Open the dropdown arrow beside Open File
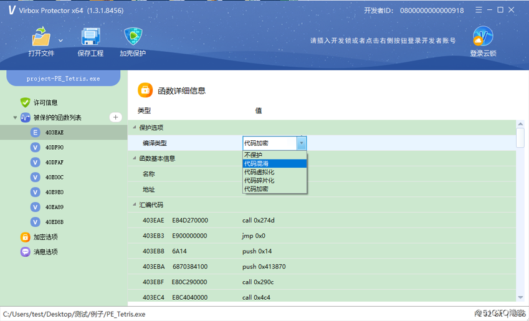The image size is (529, 321). click(60, 41)
